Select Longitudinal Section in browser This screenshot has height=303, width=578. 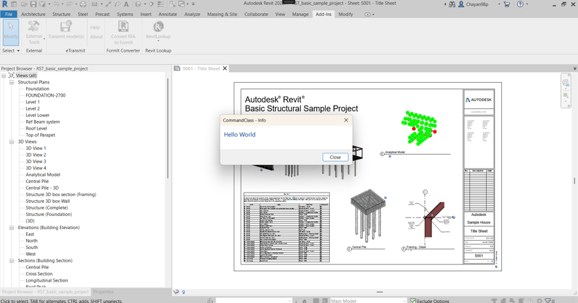click(46, 280)
